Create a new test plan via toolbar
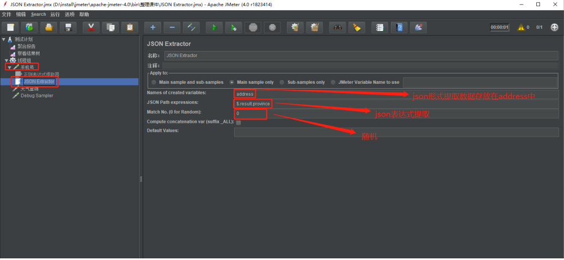 (x=10, y=27)
